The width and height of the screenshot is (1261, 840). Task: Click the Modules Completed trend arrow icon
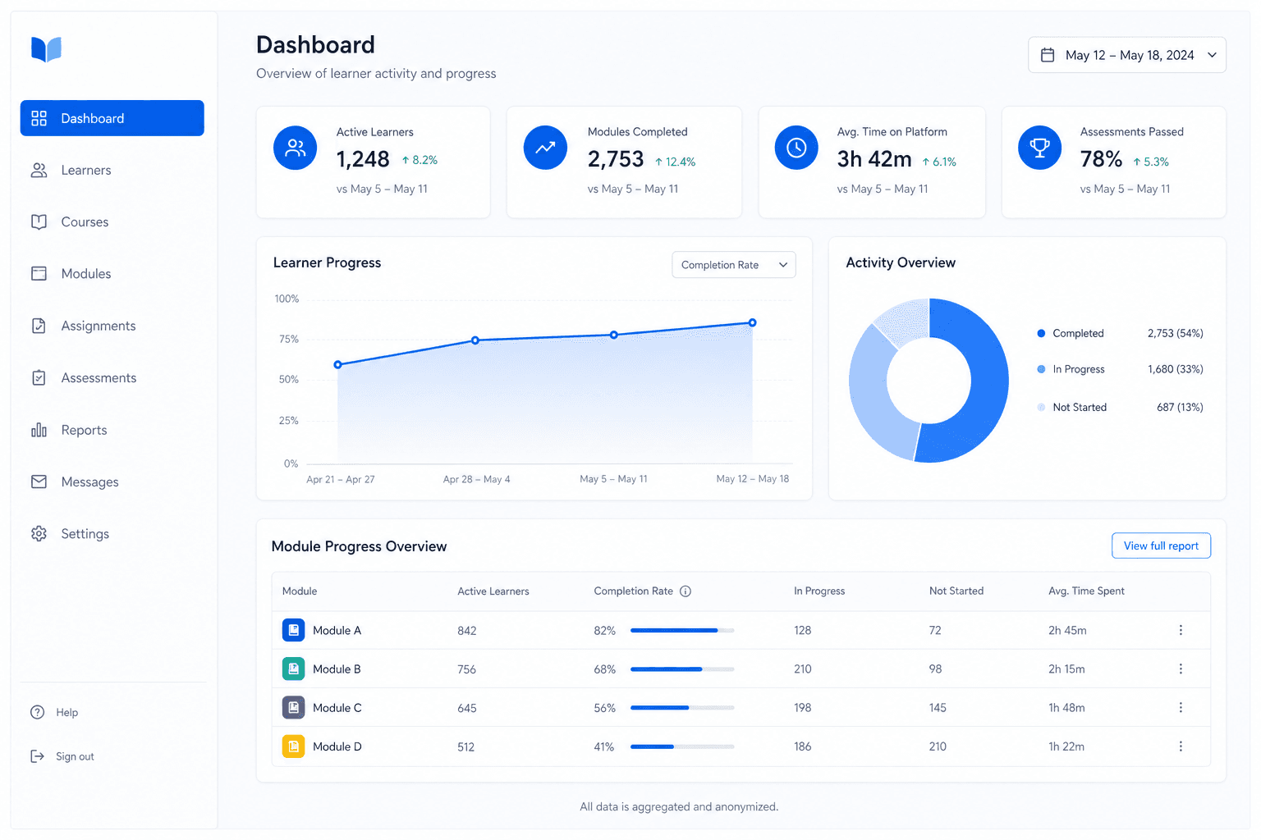click(x=545, y=148)
